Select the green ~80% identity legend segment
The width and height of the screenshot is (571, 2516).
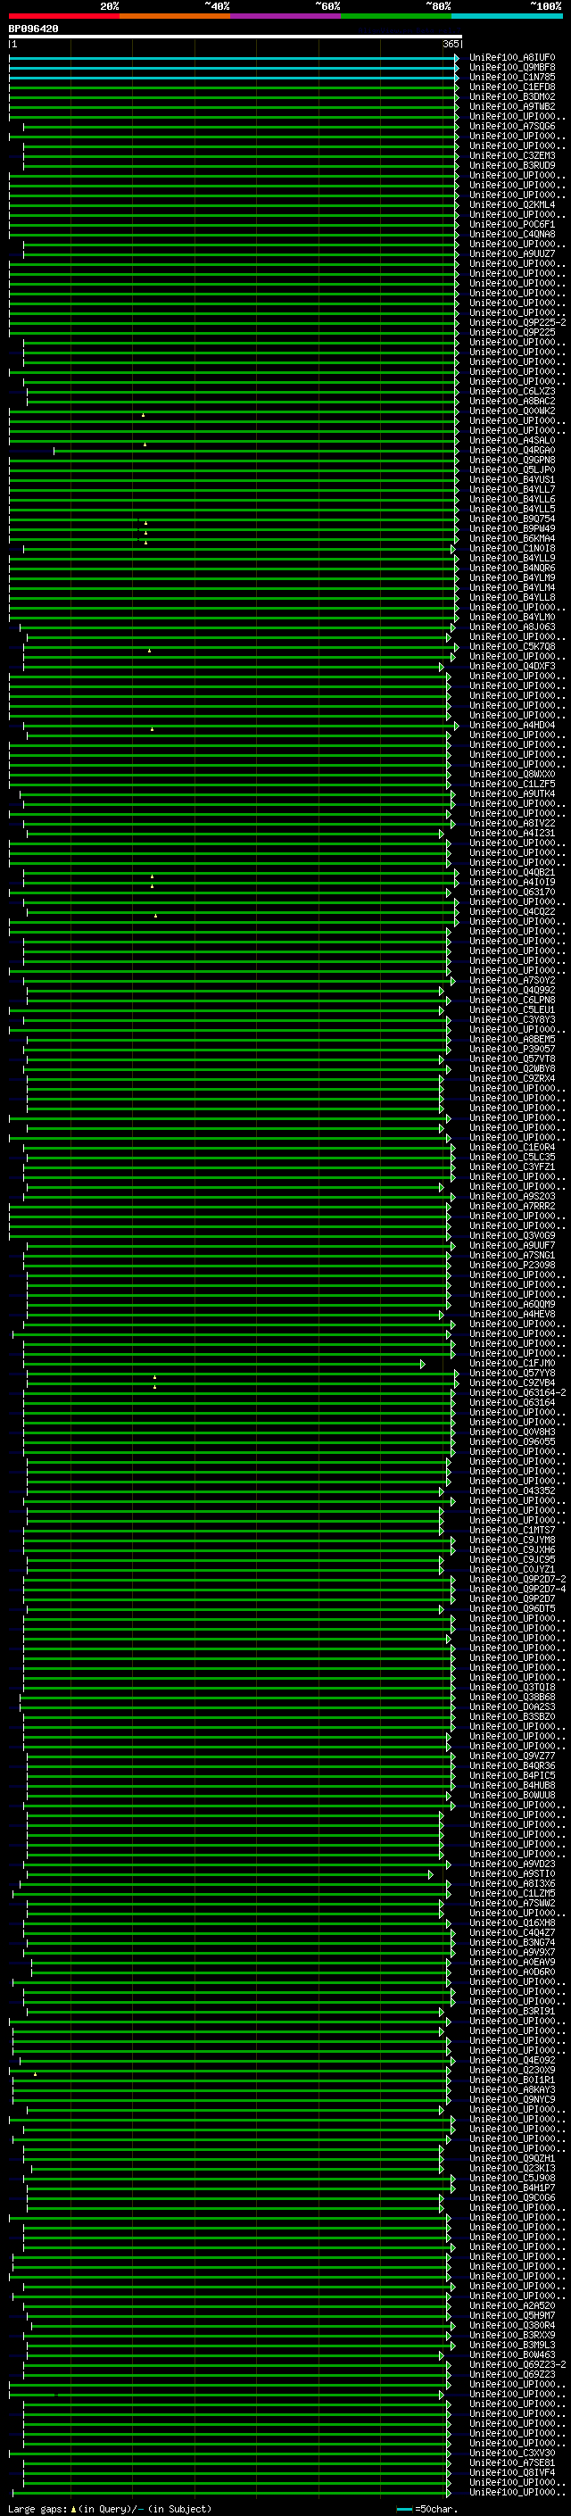click(396, 16)
